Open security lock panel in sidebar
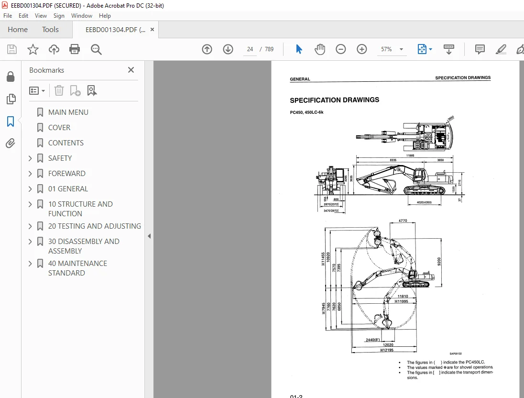Viewport: 524px width, 398px height. 11,77
